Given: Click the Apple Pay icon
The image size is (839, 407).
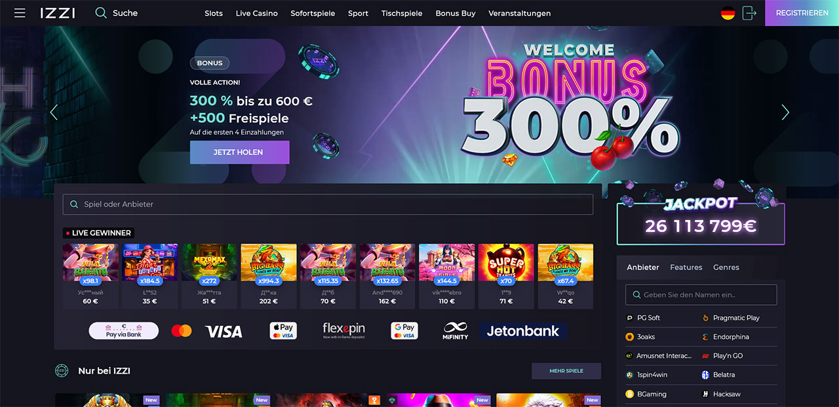Looking at the screenshot, I should click(283, 331).
